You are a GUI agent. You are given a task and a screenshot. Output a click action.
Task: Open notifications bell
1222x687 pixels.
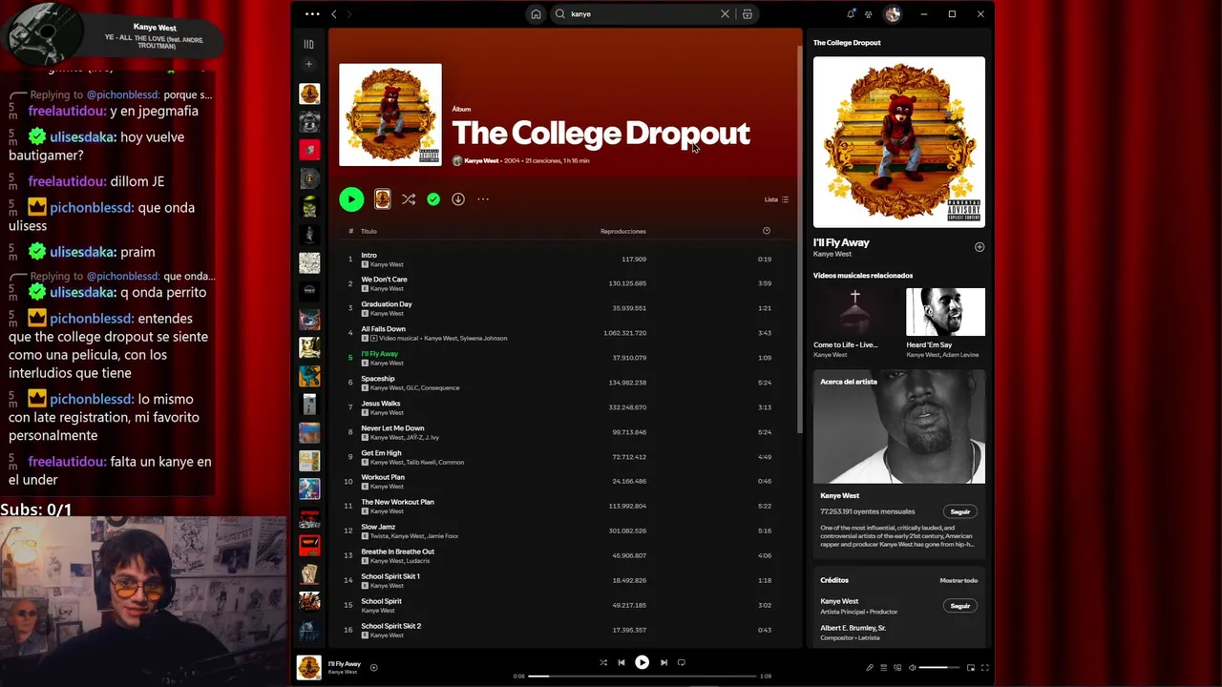click(851, 14)
